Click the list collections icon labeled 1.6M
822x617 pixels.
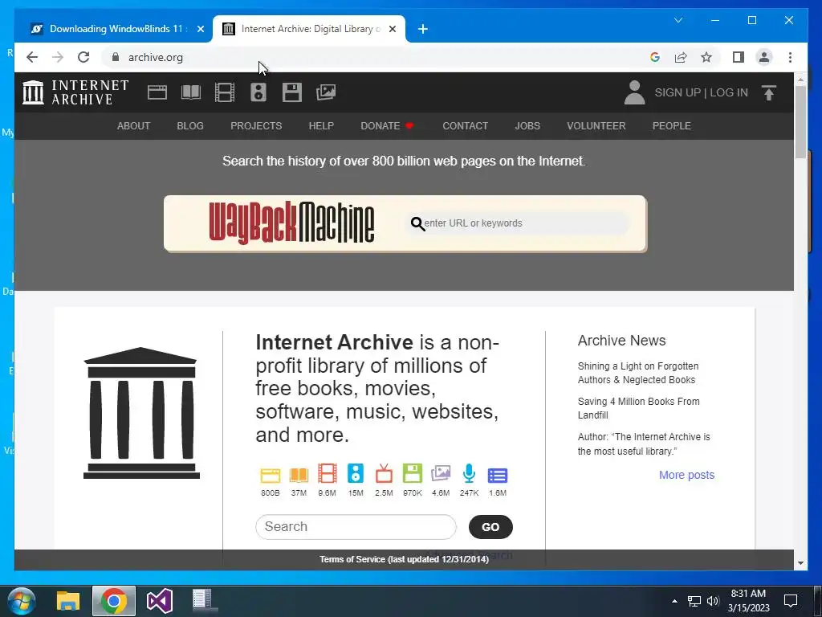498,476
